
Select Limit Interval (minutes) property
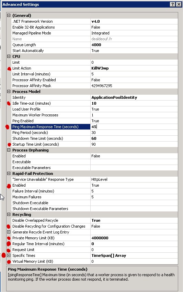(x=51, y=74)
